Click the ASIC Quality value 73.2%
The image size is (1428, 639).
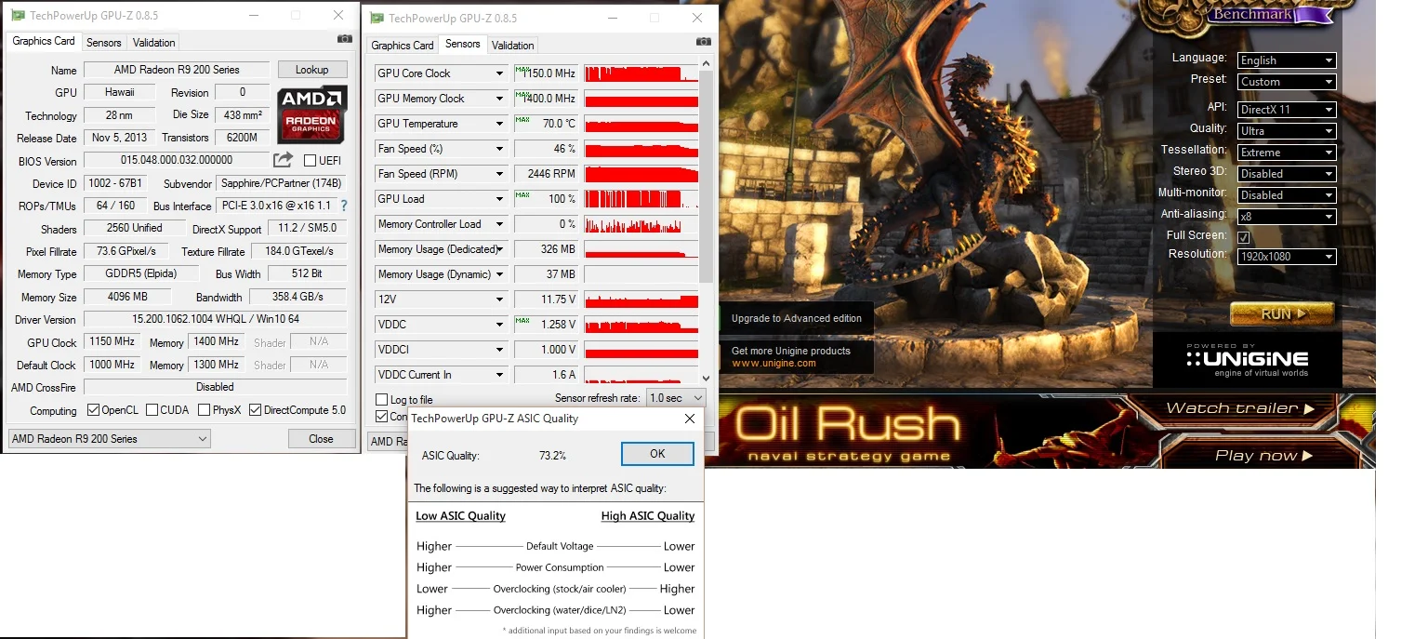[x=552, y=456]
